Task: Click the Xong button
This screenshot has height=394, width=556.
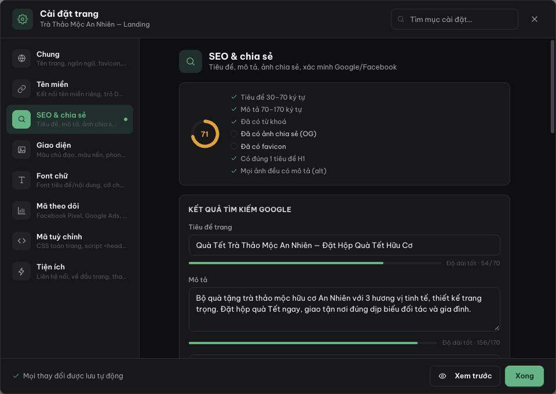Action: (524, 376)
